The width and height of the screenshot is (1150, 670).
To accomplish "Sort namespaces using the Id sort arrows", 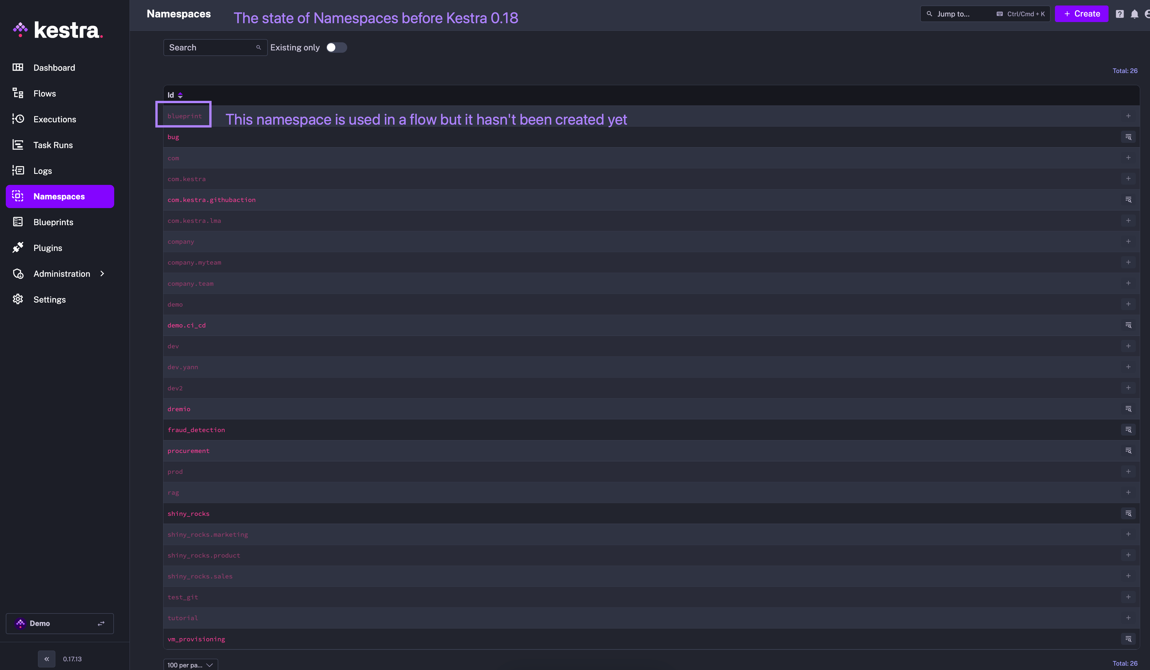I will [x=180, y=95].
